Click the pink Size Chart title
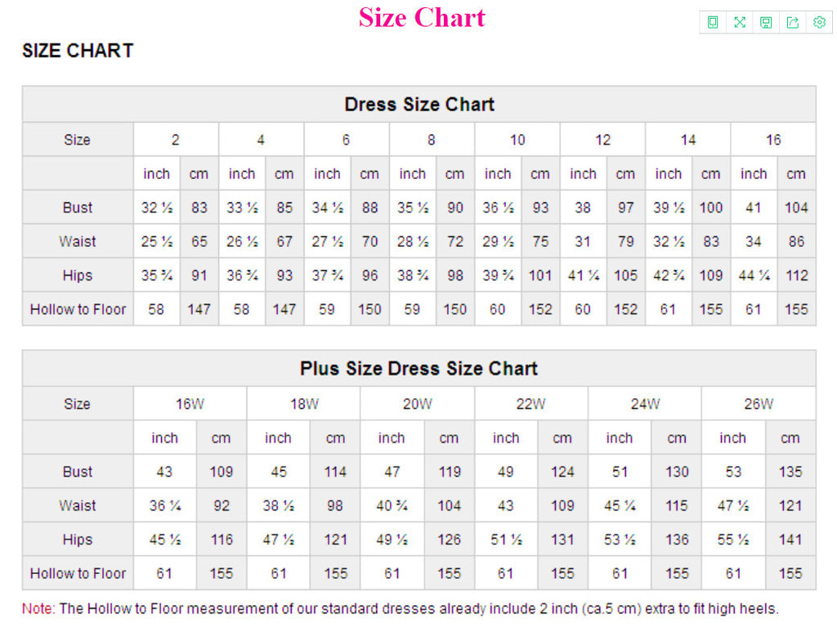 coord(422,18)
